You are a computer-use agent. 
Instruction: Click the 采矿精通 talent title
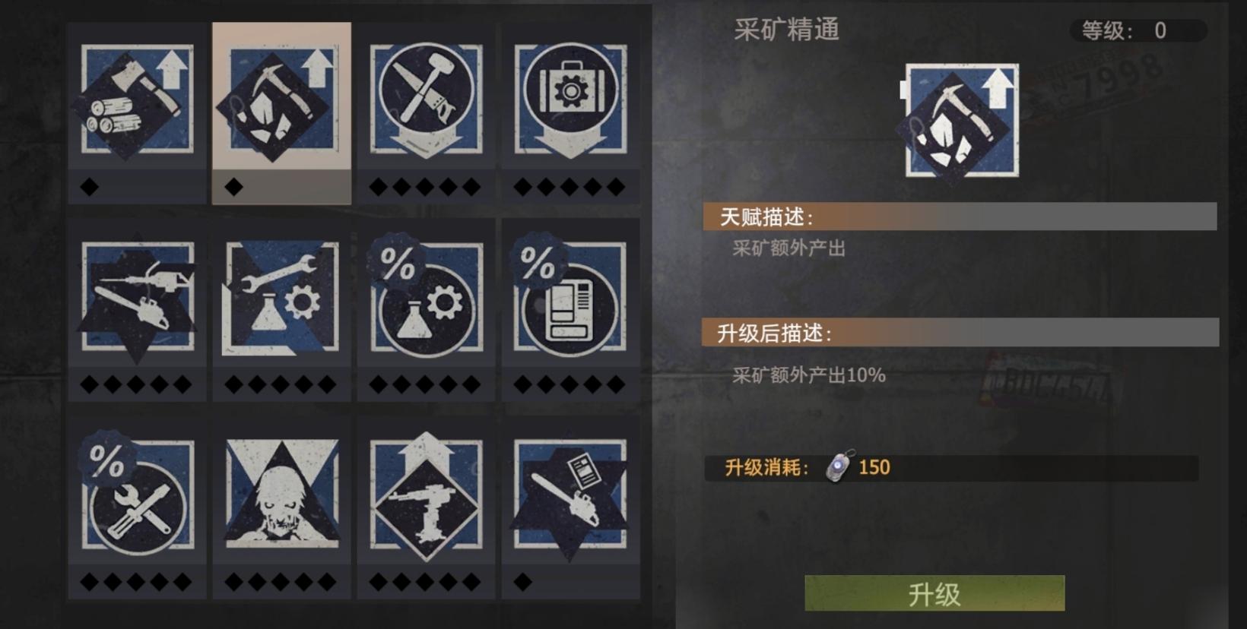pyautogui.click(x=787, y=30)
